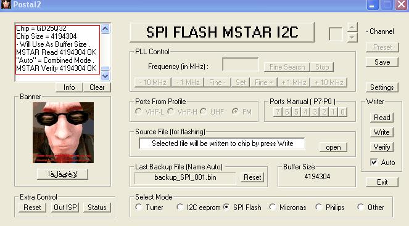Select Other mode radio button
This screenshot has height=226, width=409.
tap(360, 208)
